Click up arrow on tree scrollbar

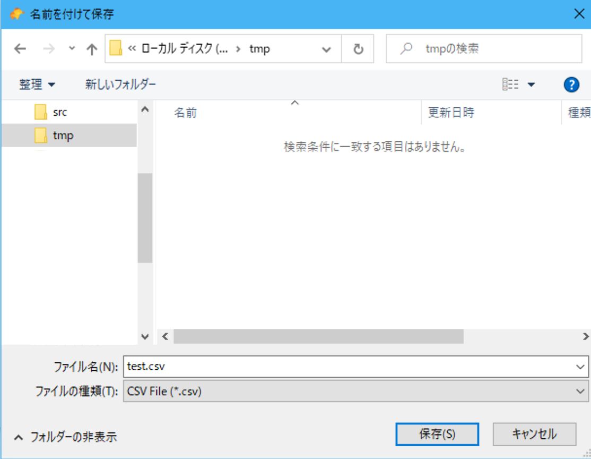coord(145,109)
